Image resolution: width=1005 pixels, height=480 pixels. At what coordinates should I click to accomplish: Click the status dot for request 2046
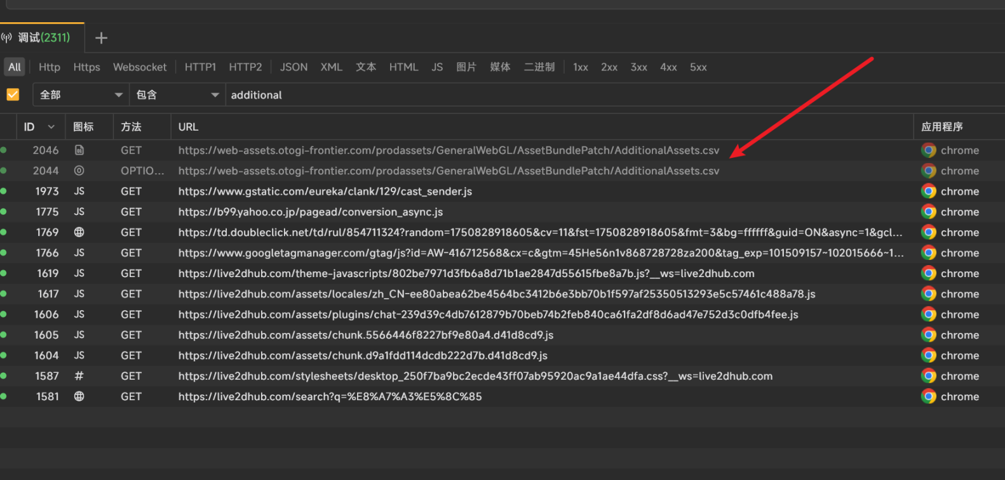(3, 150)
